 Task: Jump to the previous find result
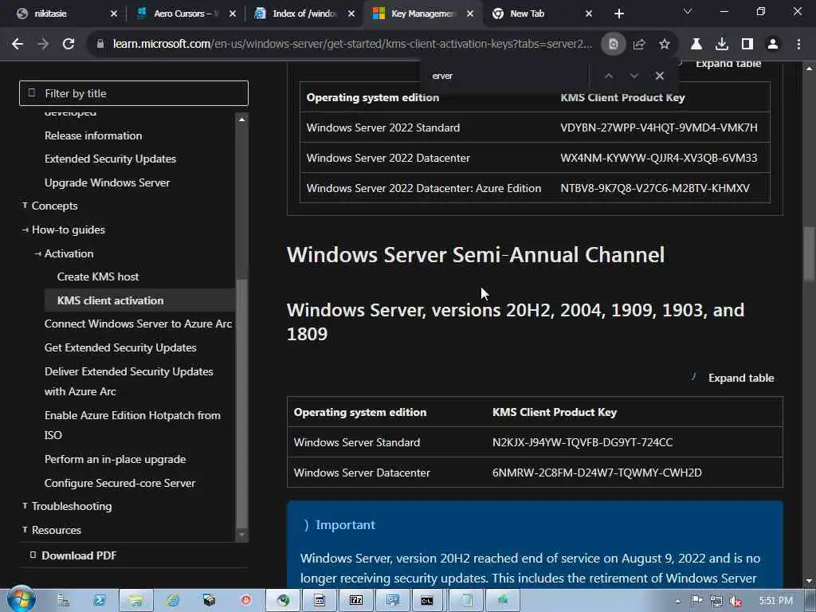pos(608,76)
